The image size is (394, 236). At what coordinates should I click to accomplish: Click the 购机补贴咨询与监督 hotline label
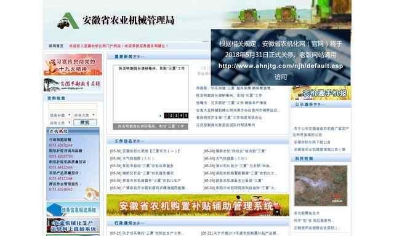[x=66, y=151]
